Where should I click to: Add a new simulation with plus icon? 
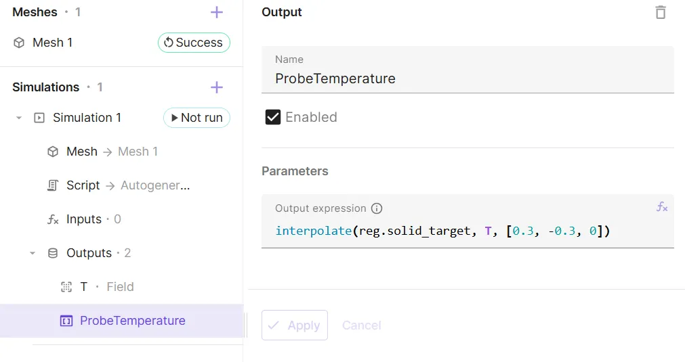coord(217,87)
